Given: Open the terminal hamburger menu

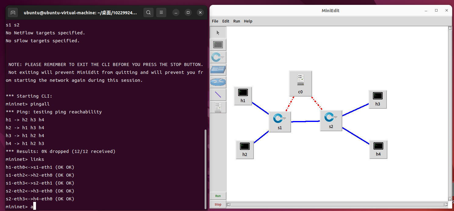Looking at the screenshot, I should click(161, 12).
